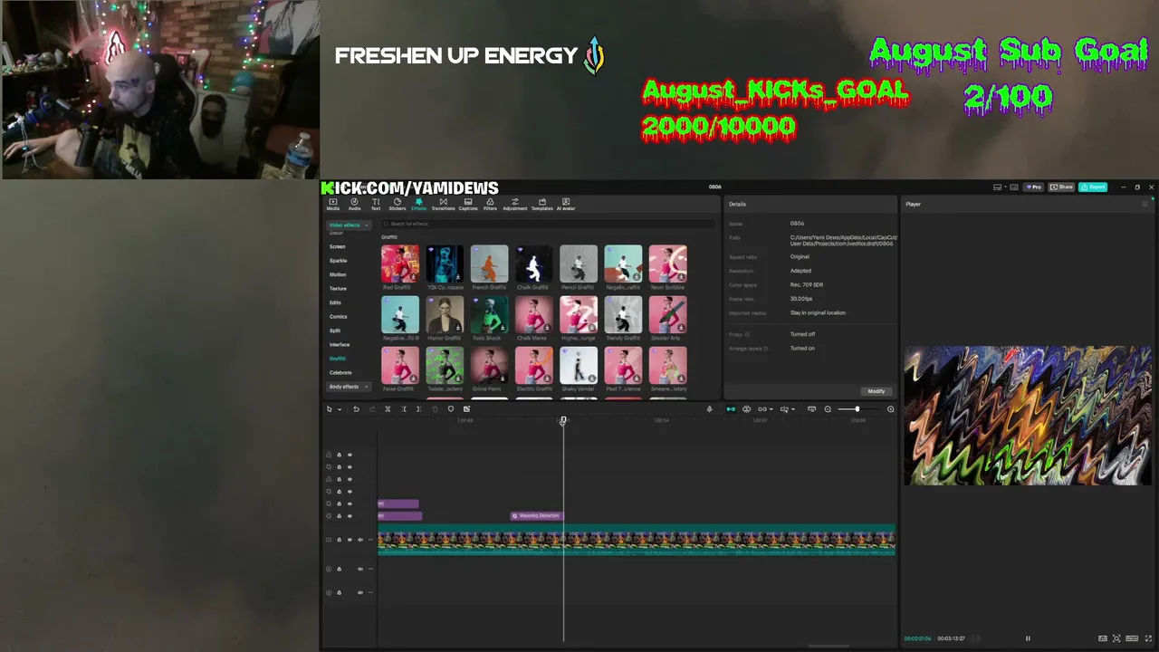Screen dimensions: 1159x652
Task: Open the Player panel menu icon
Action: (x=1145, y=204)
